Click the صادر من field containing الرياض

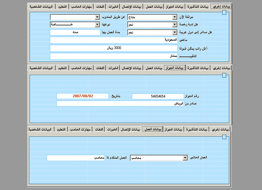pos(120,103)
